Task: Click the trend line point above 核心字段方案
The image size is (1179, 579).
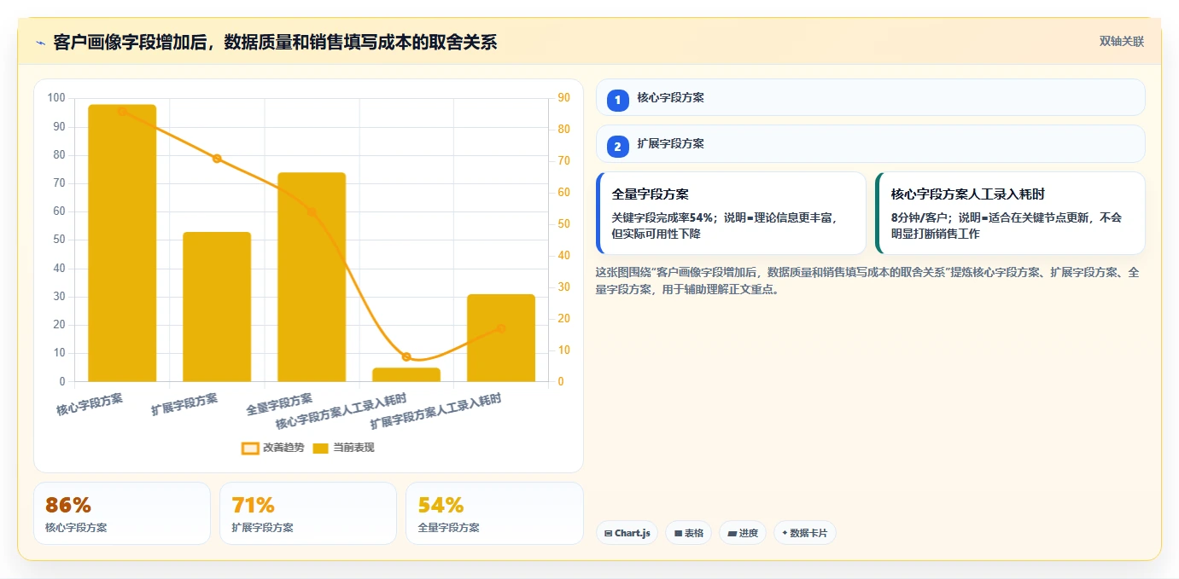Action: (x=122, y=111)
